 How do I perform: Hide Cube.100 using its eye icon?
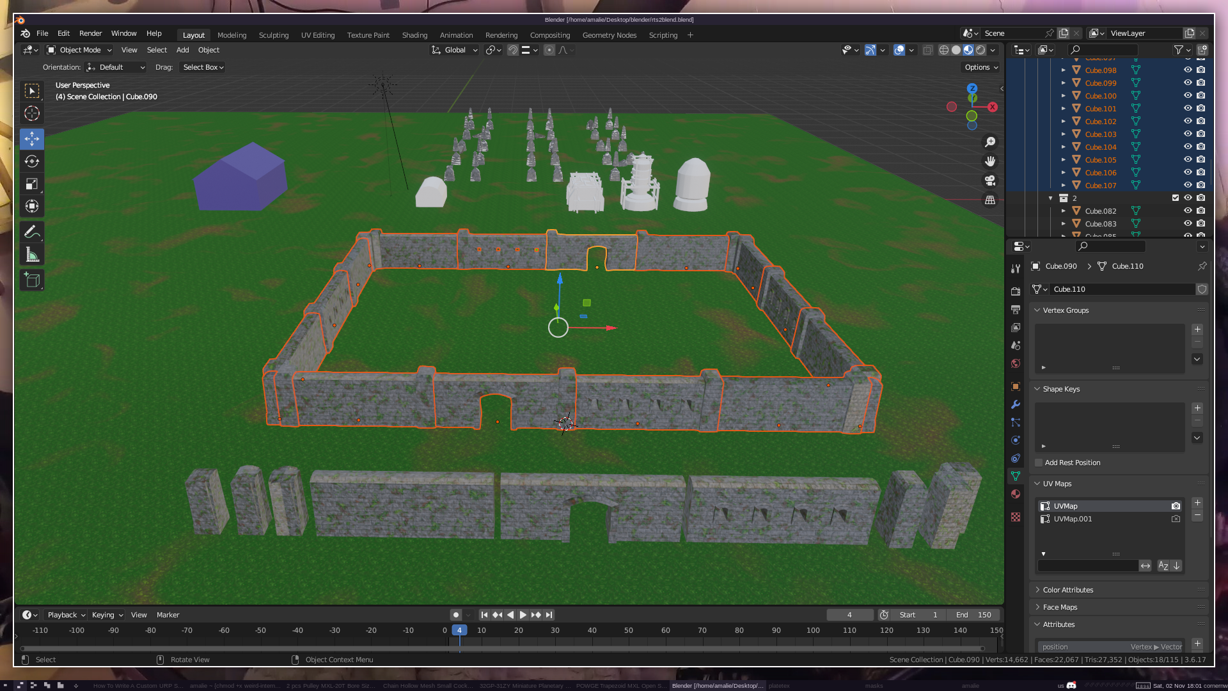pos(1188,95)
